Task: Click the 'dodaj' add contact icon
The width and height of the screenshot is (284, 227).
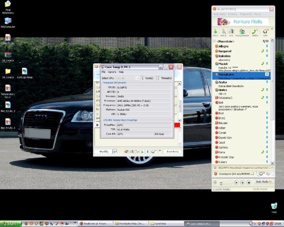Action: (215, 32)
